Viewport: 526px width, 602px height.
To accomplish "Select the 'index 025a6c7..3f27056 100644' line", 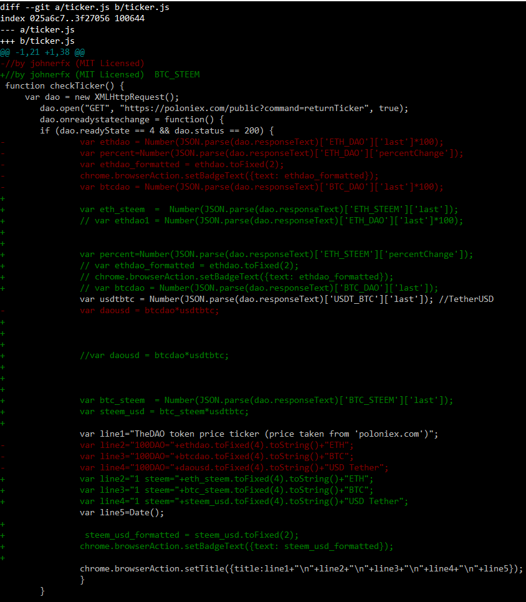I will [72, 19].
